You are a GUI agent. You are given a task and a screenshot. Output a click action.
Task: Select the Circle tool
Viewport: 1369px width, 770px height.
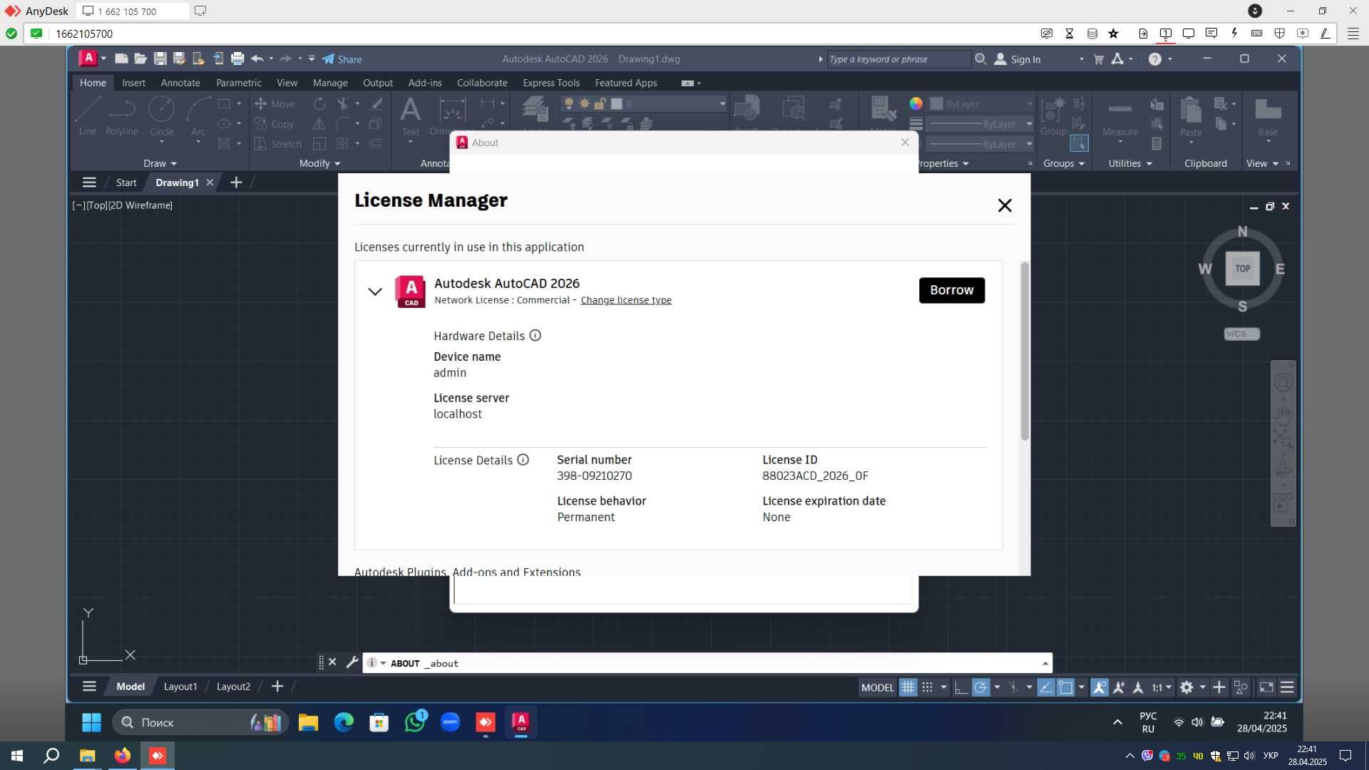pos(162,116)
